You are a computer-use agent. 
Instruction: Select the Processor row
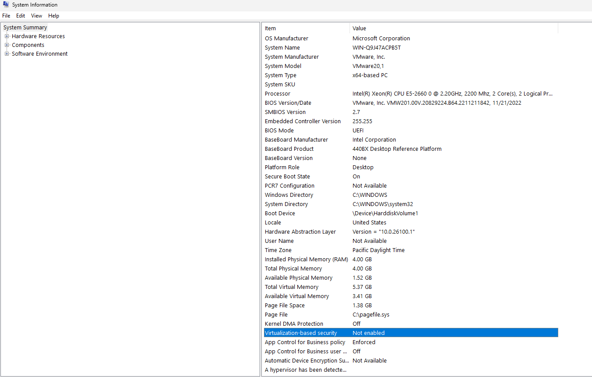411,94
